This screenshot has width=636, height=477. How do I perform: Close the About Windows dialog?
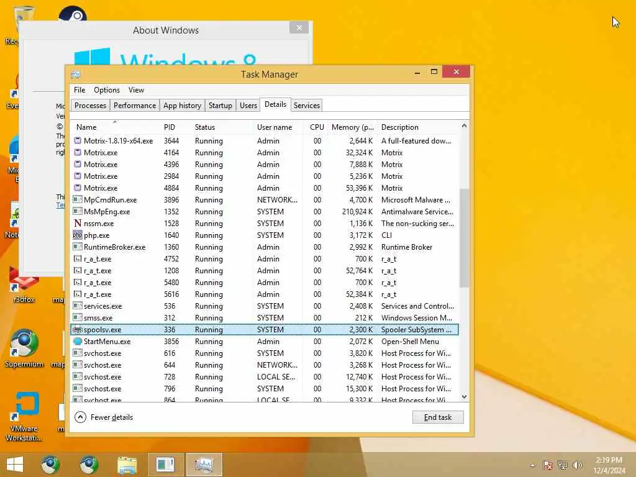299,27
